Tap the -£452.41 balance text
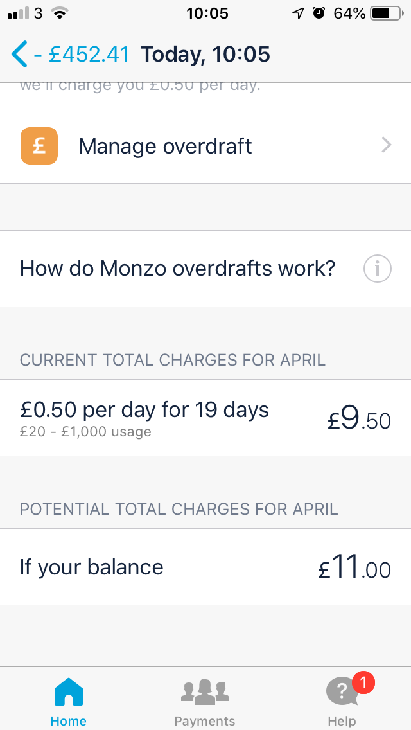 click(82, 54)
